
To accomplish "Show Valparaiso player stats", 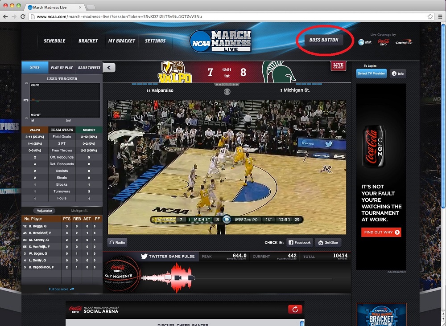I will [45, 211].
